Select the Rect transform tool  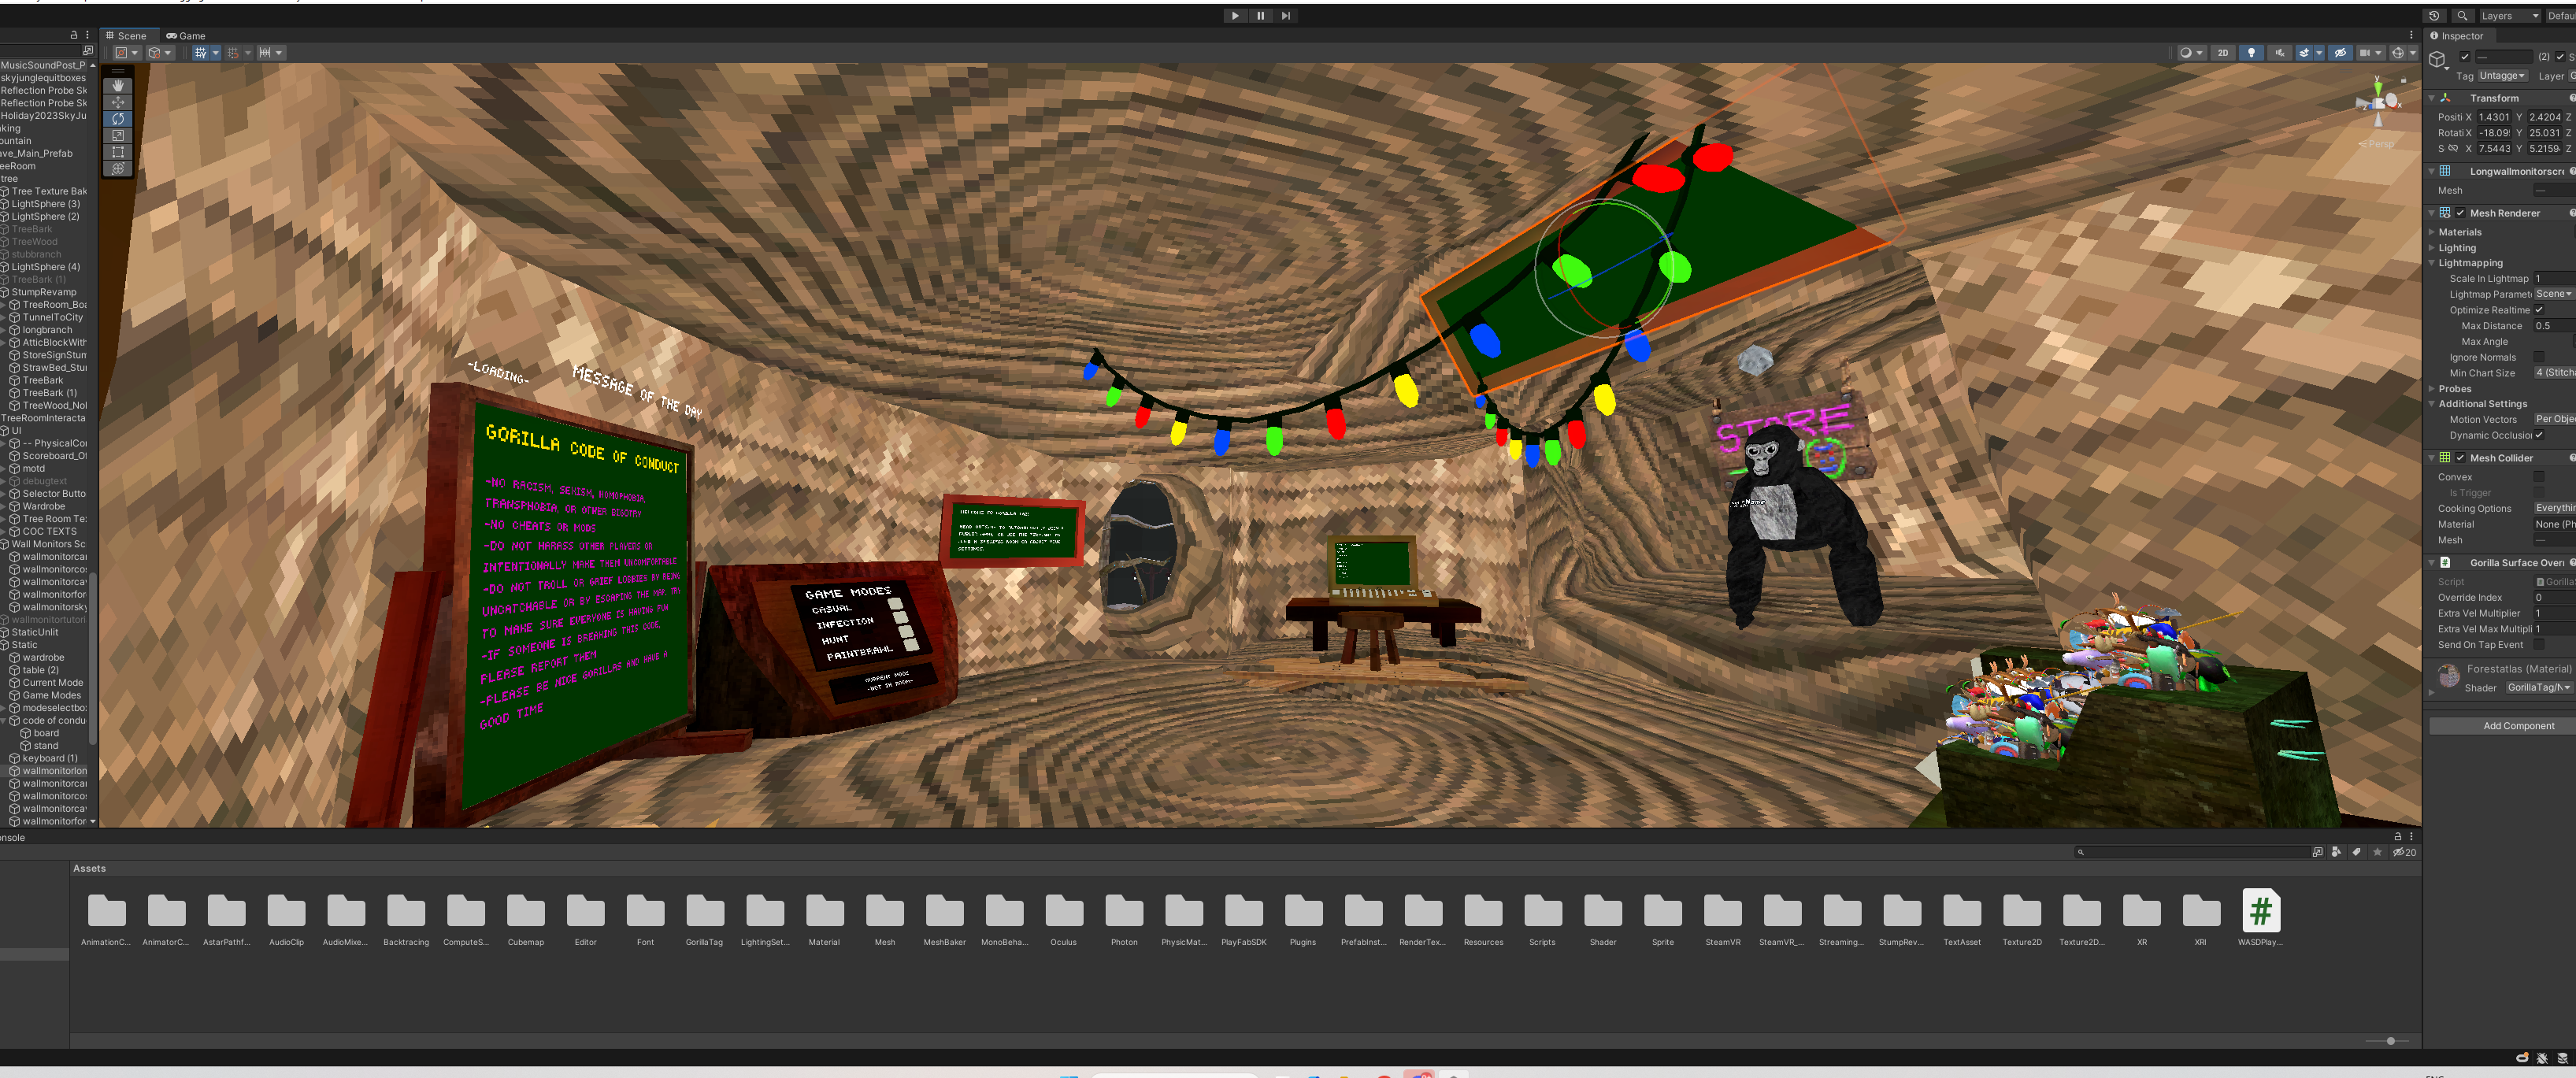[x=118, y=152]
